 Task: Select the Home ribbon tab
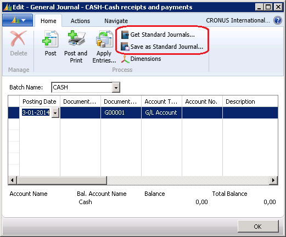click(48, 21)
